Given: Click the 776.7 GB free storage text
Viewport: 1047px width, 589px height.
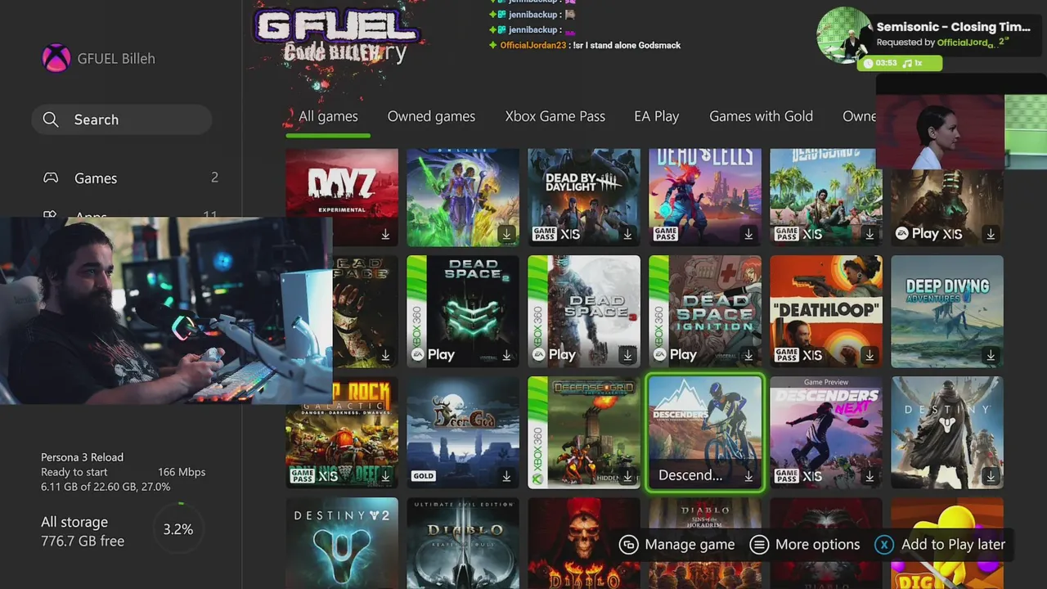Looking at the screenshot, I should point(83,541).
